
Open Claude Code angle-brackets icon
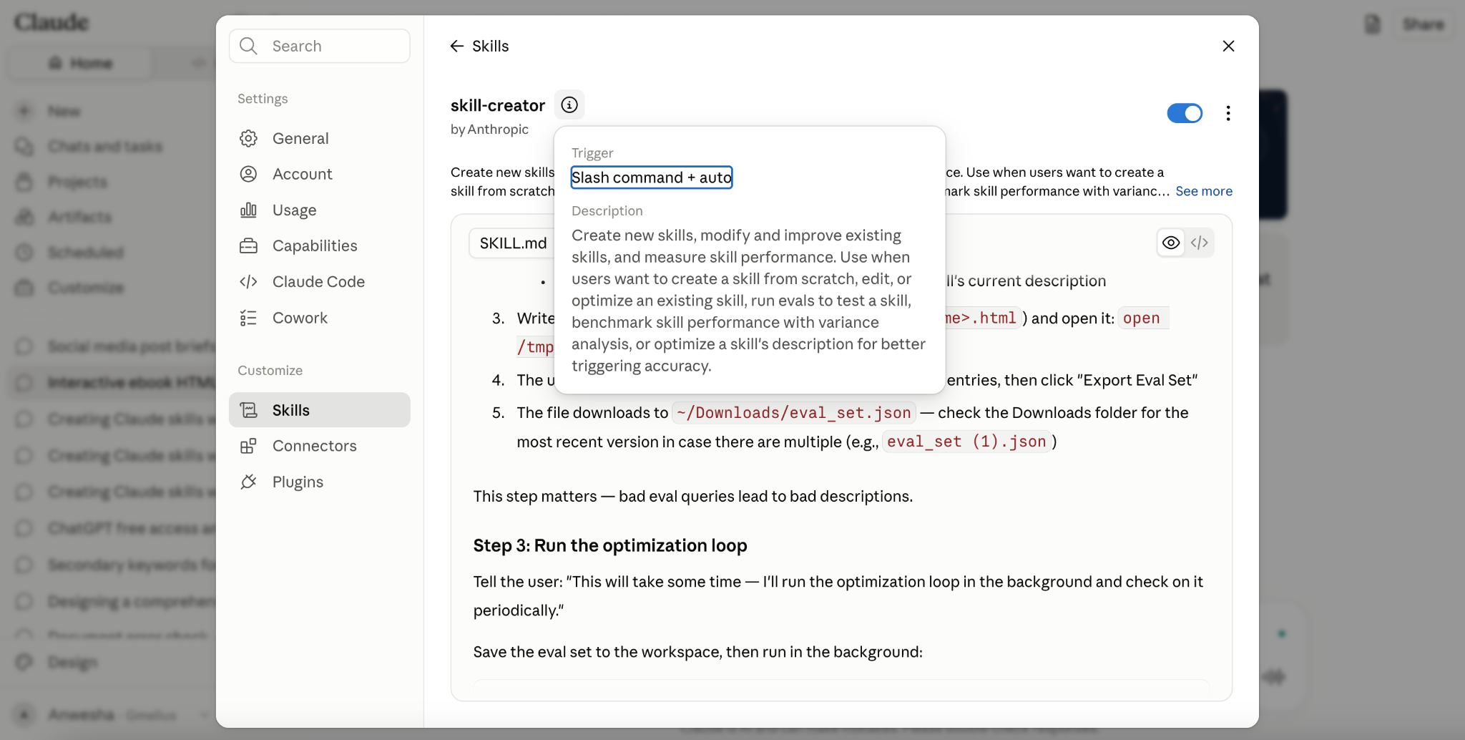248,281
